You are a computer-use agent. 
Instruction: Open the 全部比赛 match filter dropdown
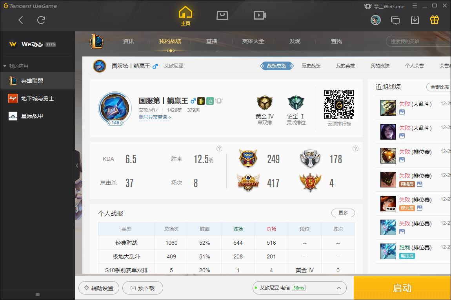[x=438, y=87]
